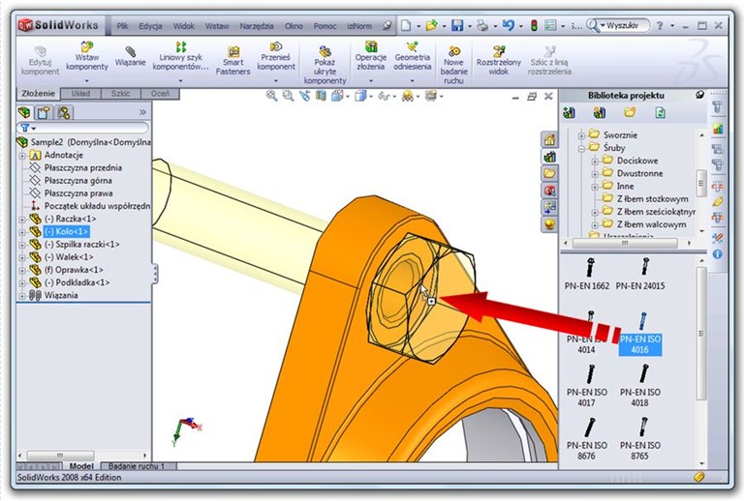
Task: Click the Save diskette icon
Action: (457, 25)
